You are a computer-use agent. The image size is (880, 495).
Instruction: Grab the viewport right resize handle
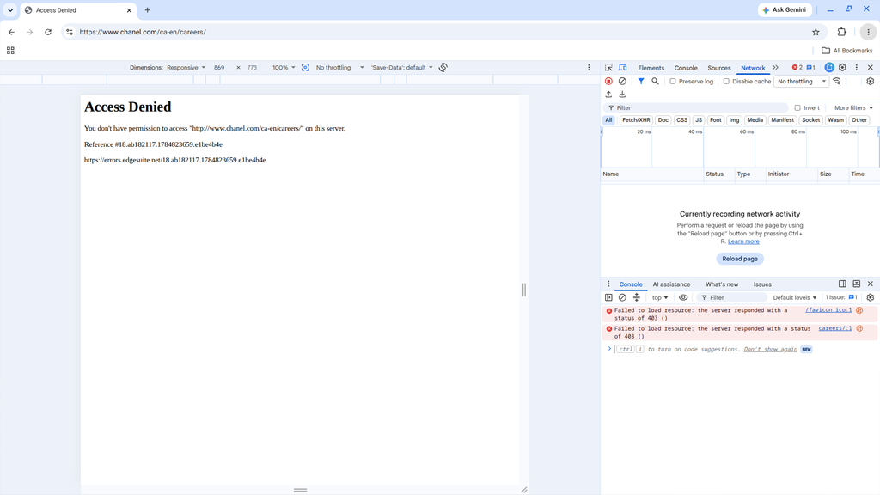pos(524,290)
